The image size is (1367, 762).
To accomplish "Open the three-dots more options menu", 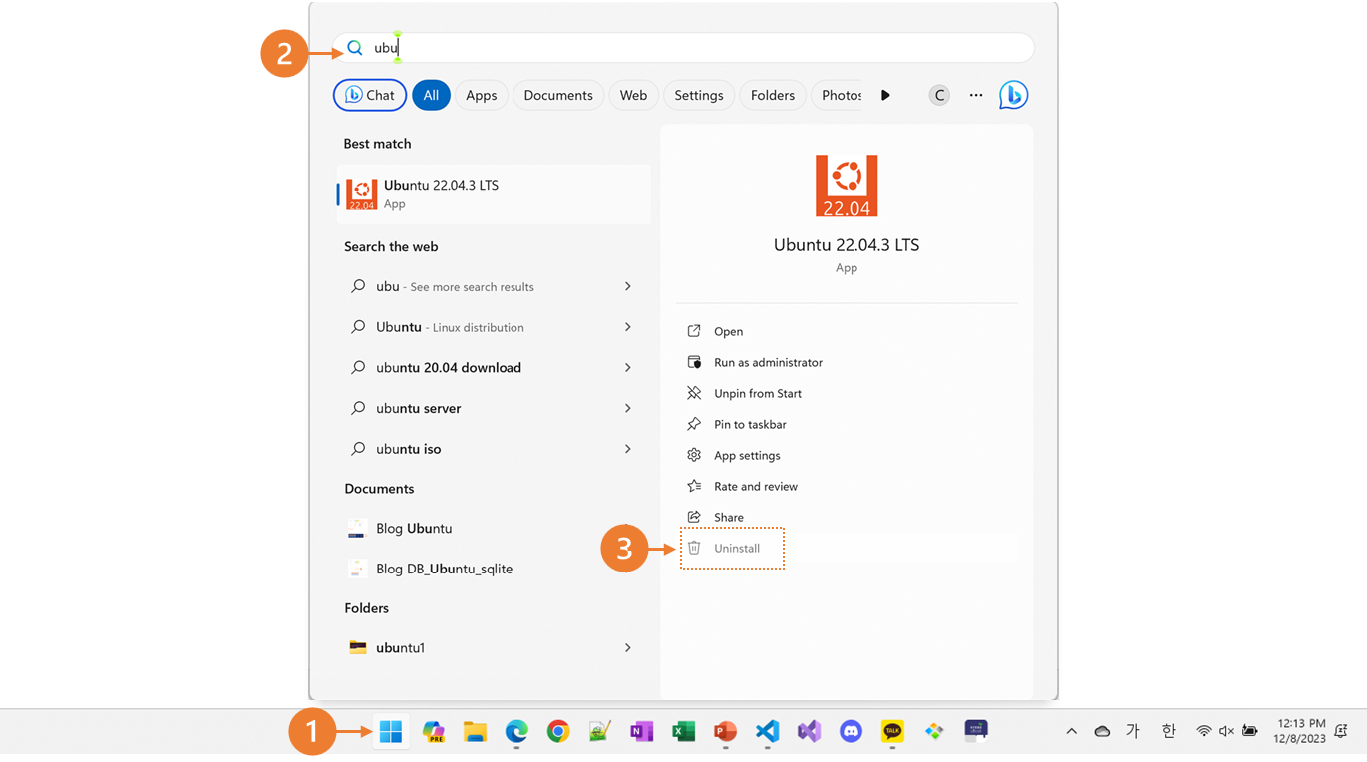I will coord(976,95).
